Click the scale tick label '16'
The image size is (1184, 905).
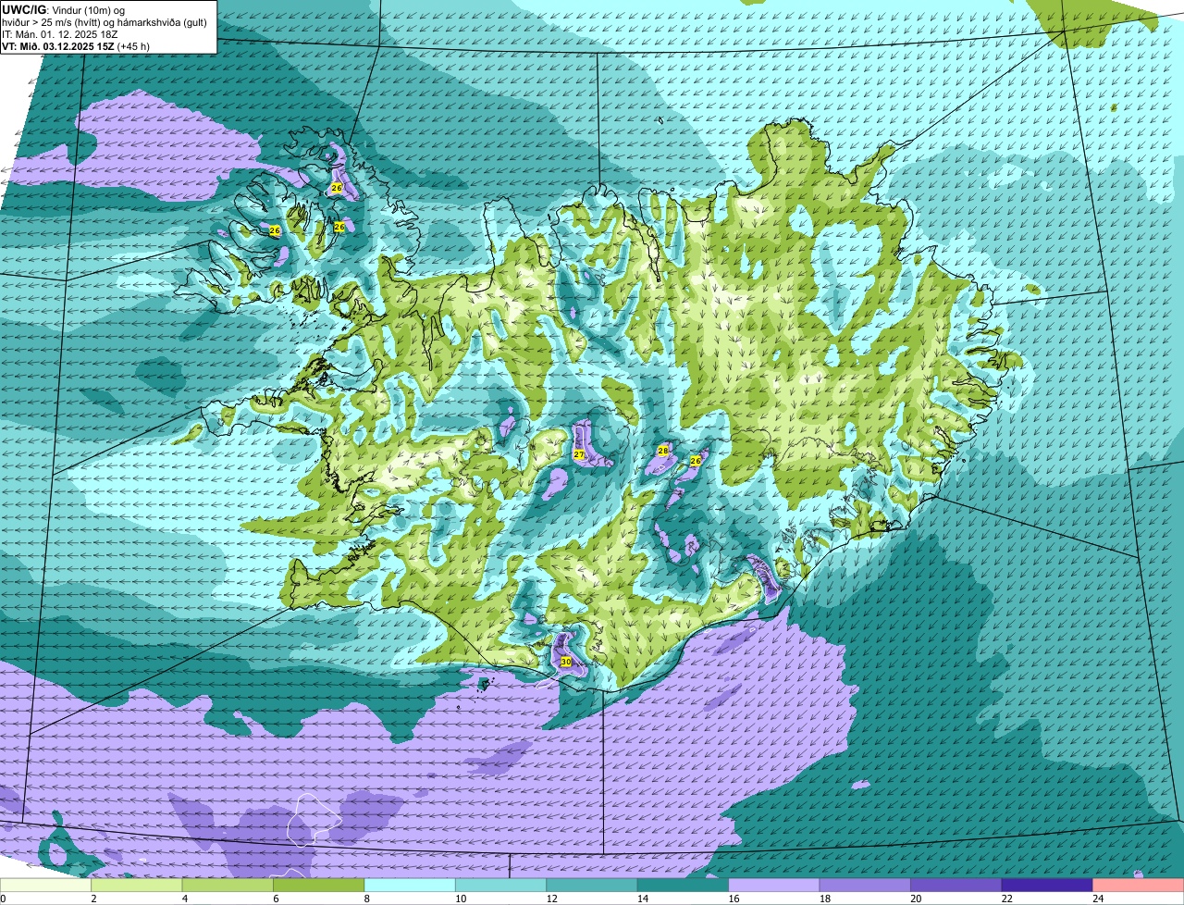coord(733,899)
